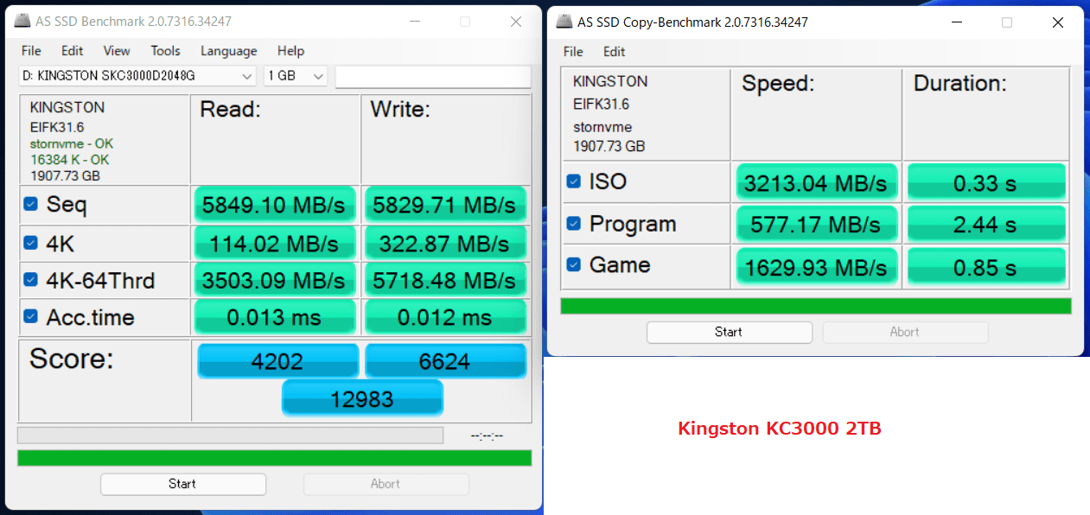
Task: Click the write score 6624
Action: (x=445, y=361)
